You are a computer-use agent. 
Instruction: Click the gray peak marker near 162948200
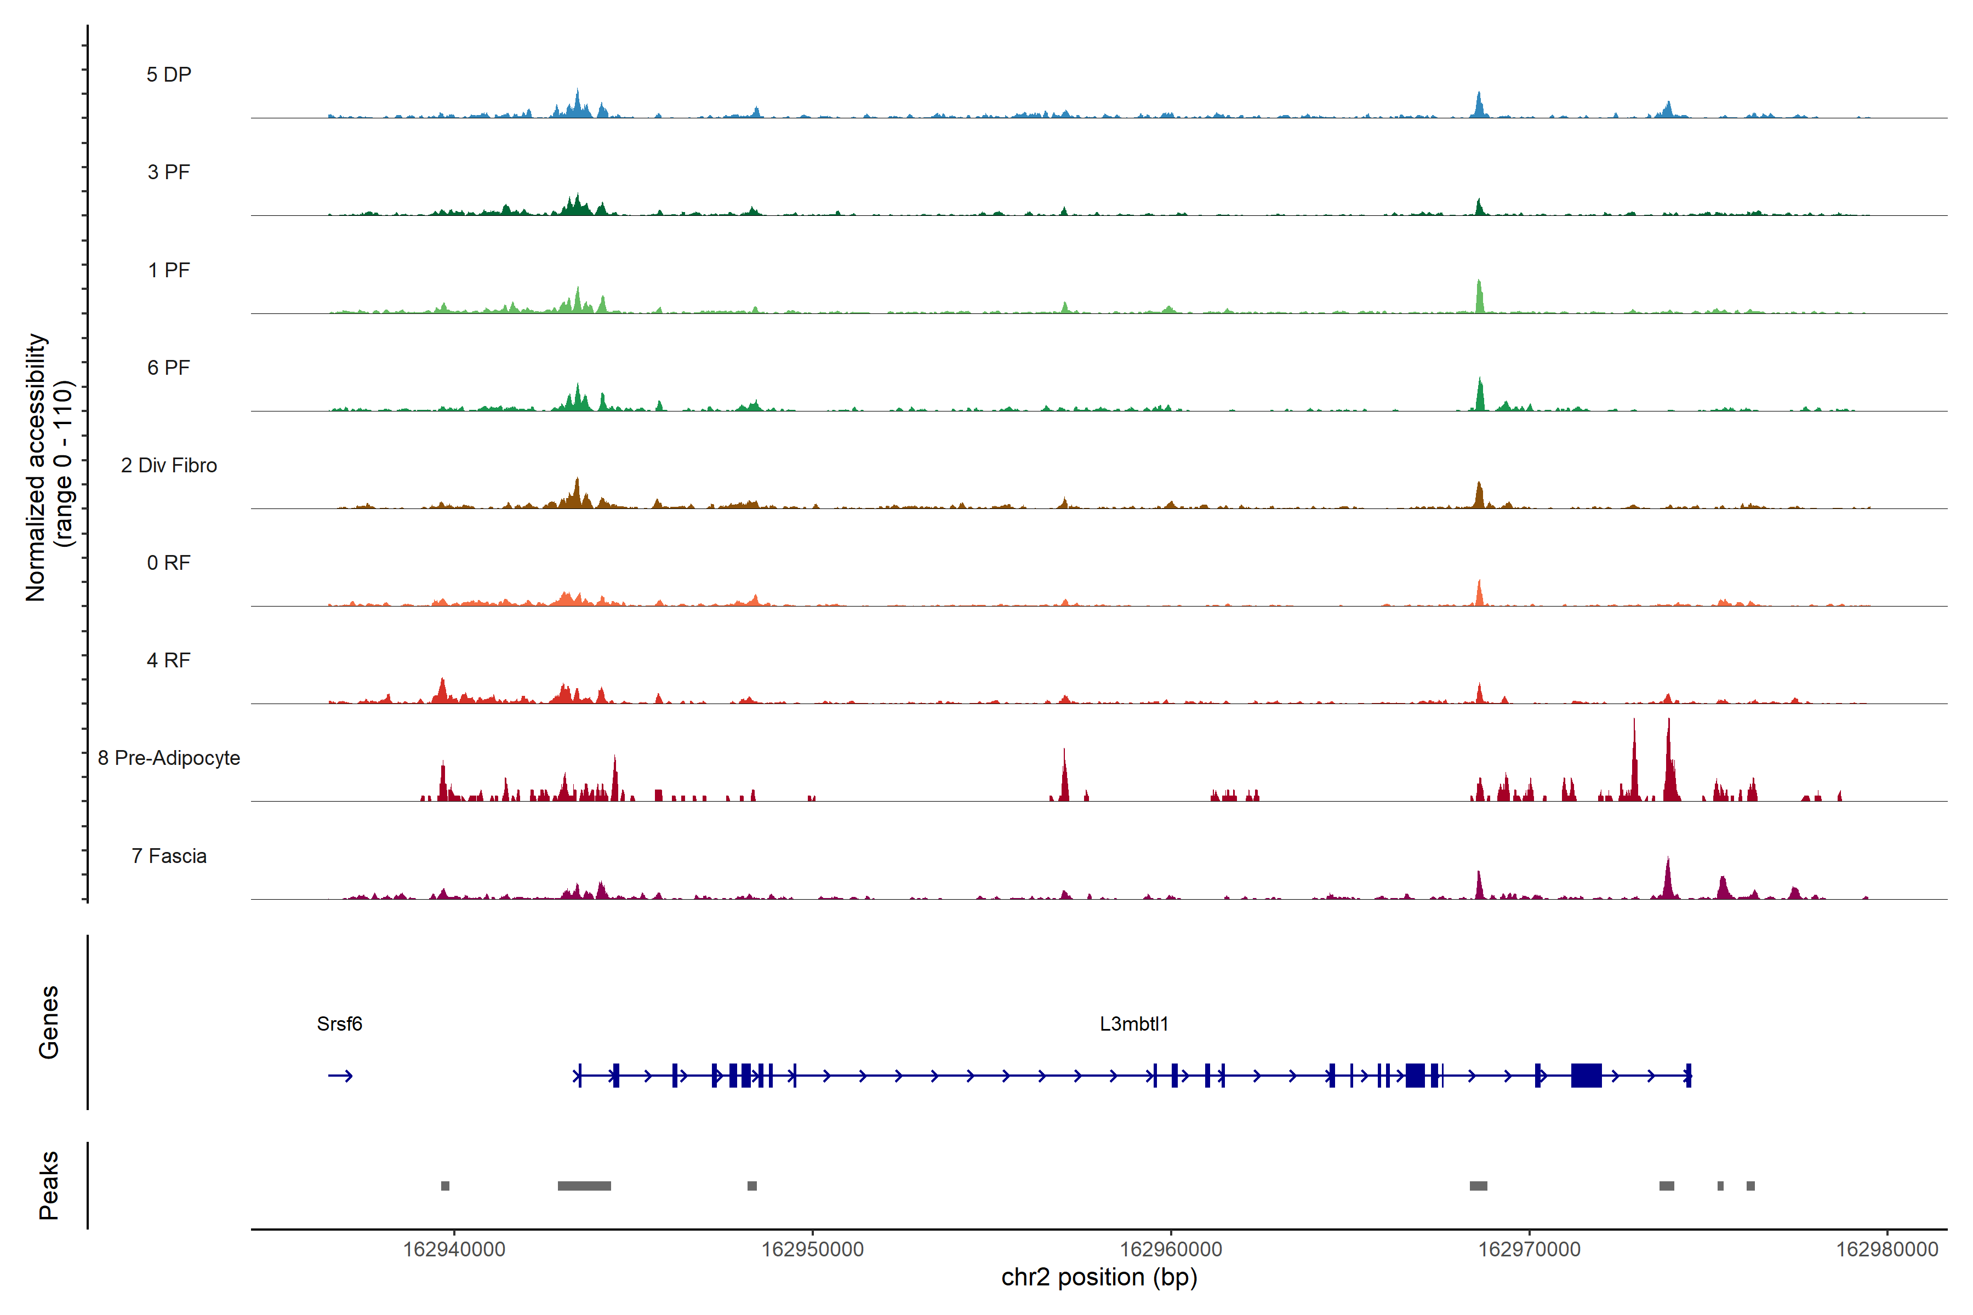click(751, 1186)
